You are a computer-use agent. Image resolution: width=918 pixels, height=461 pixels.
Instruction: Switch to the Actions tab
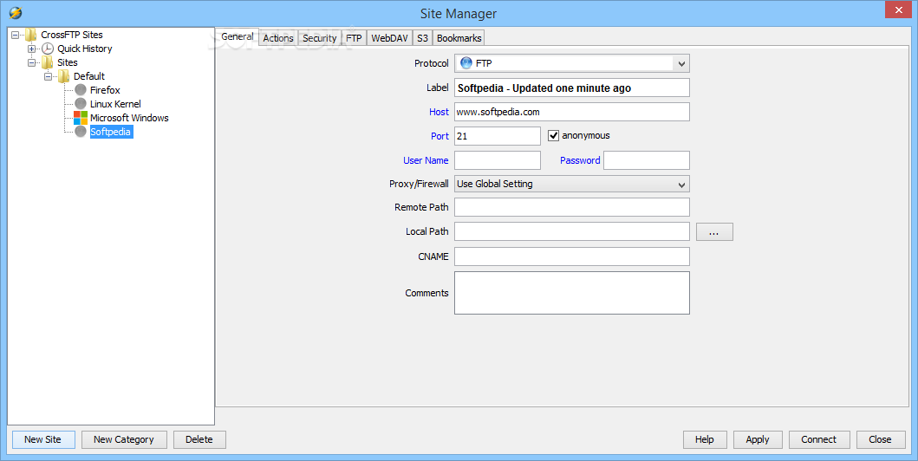(278, 38)
